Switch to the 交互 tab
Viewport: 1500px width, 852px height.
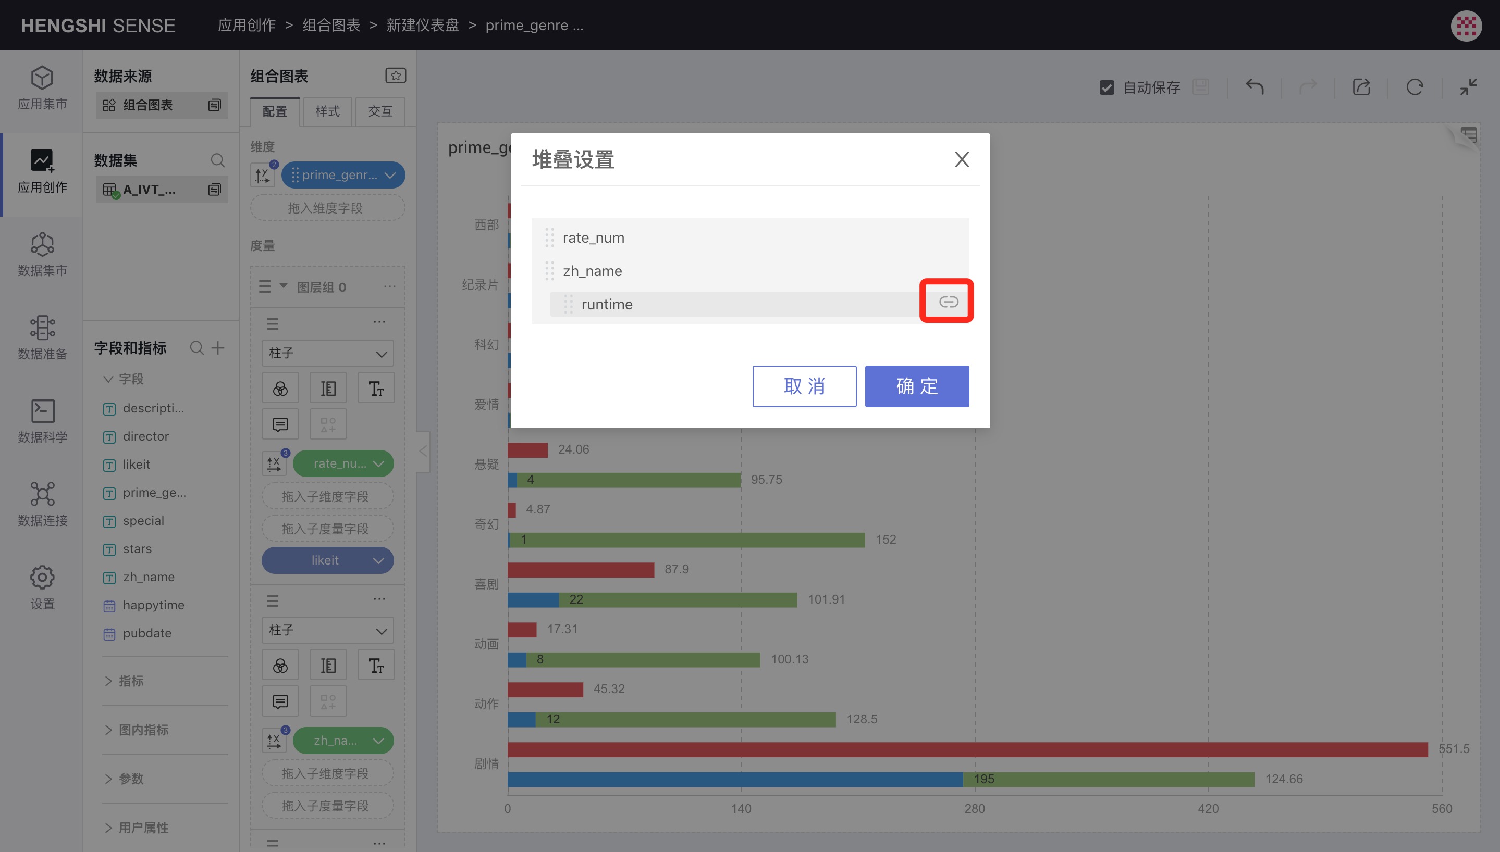click(x=380, y=111)
